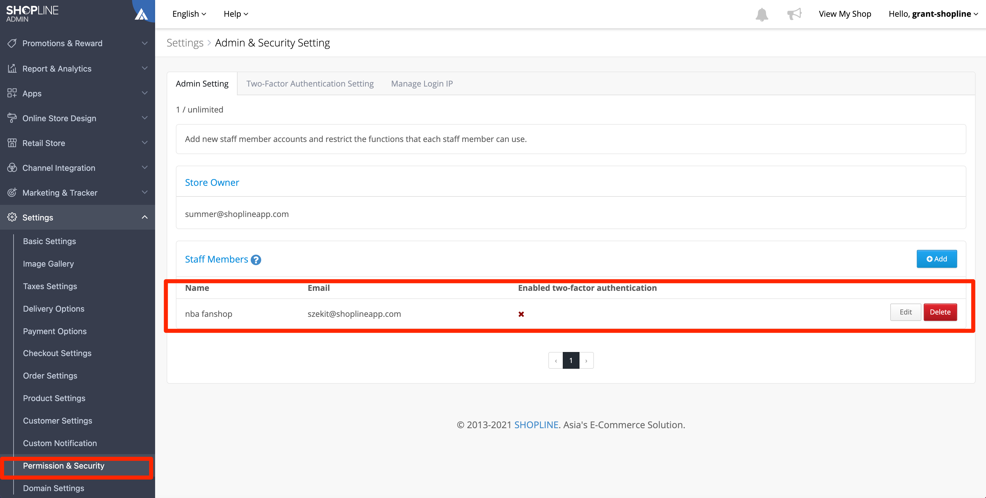Open Permission & Security in sidebar
Screen dimensions: 986x498
point(63,466)
